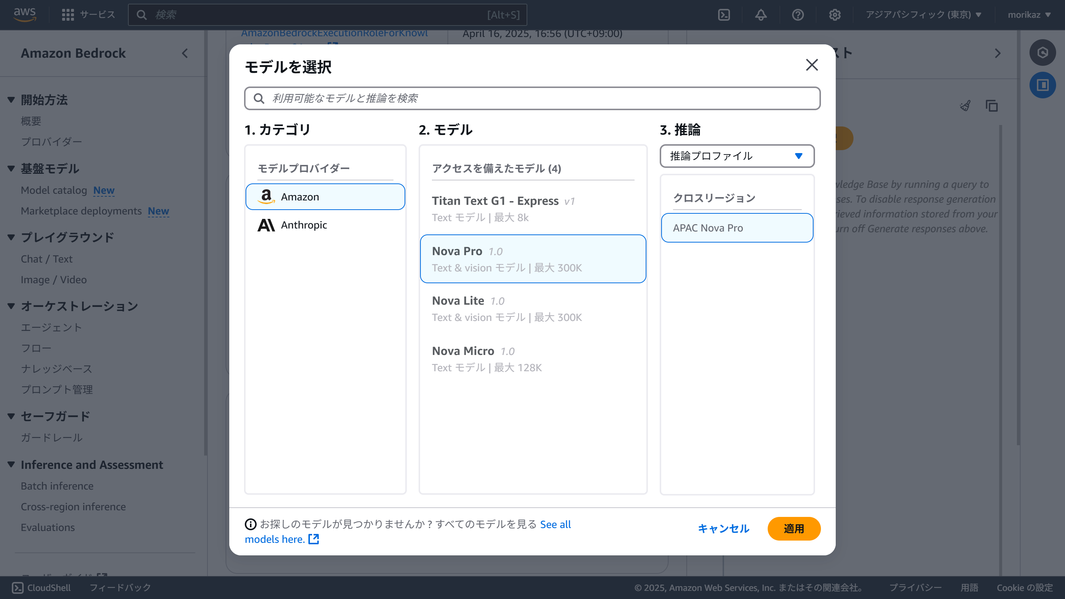1065x599 pixels.
Task: Close the model selection dialog
Action: 812,65
